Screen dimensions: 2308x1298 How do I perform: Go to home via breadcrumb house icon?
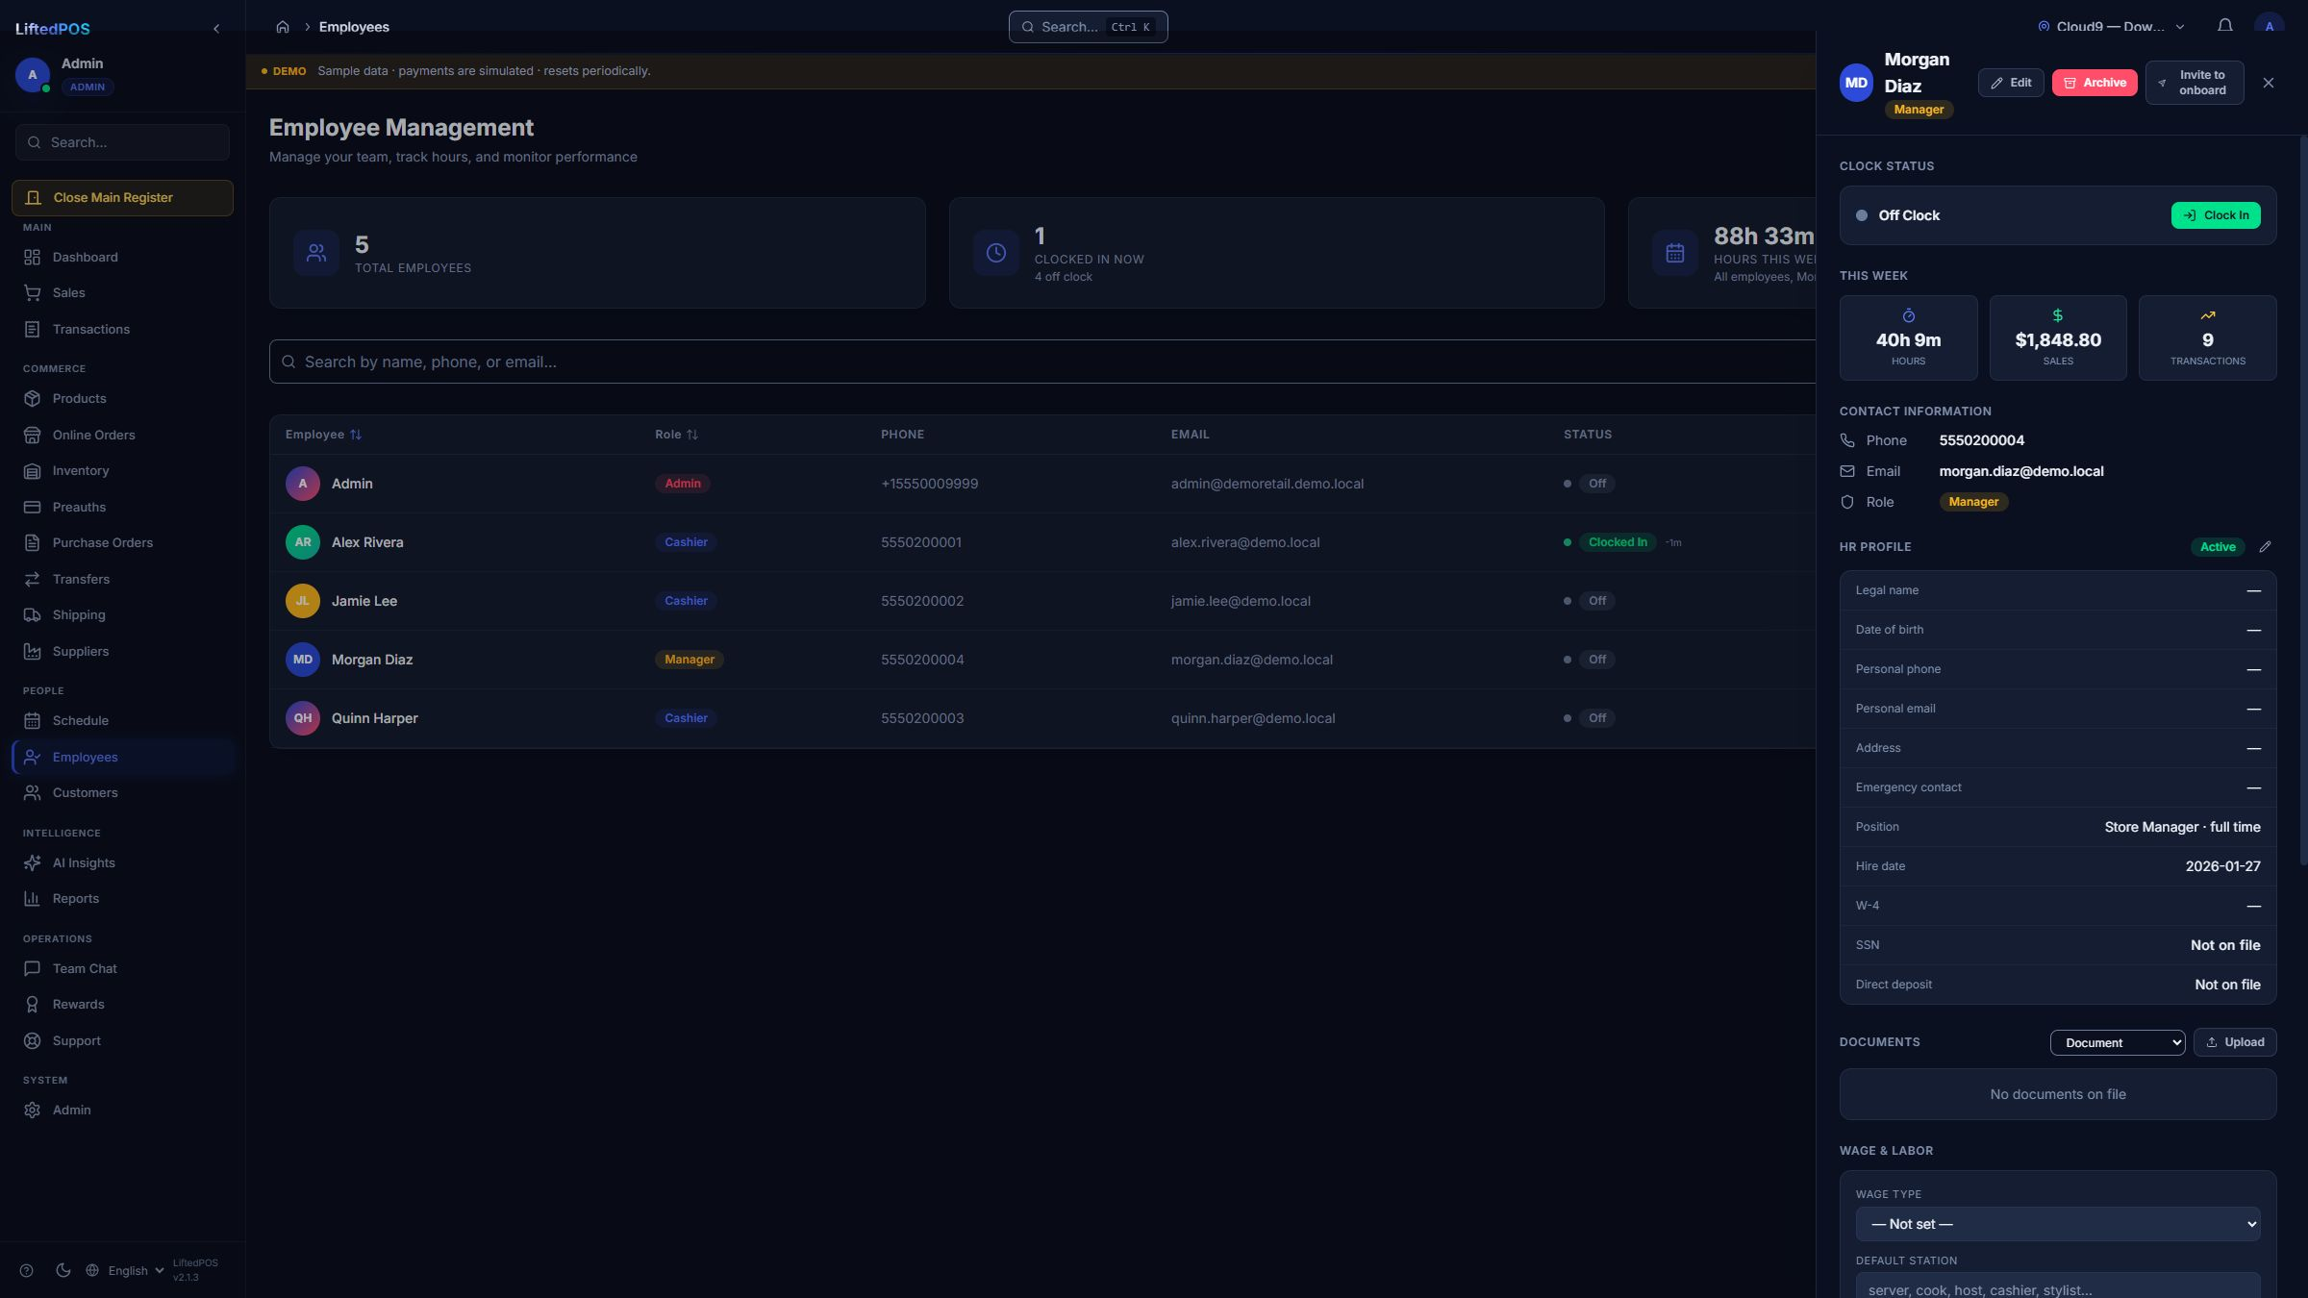[283, 27]
